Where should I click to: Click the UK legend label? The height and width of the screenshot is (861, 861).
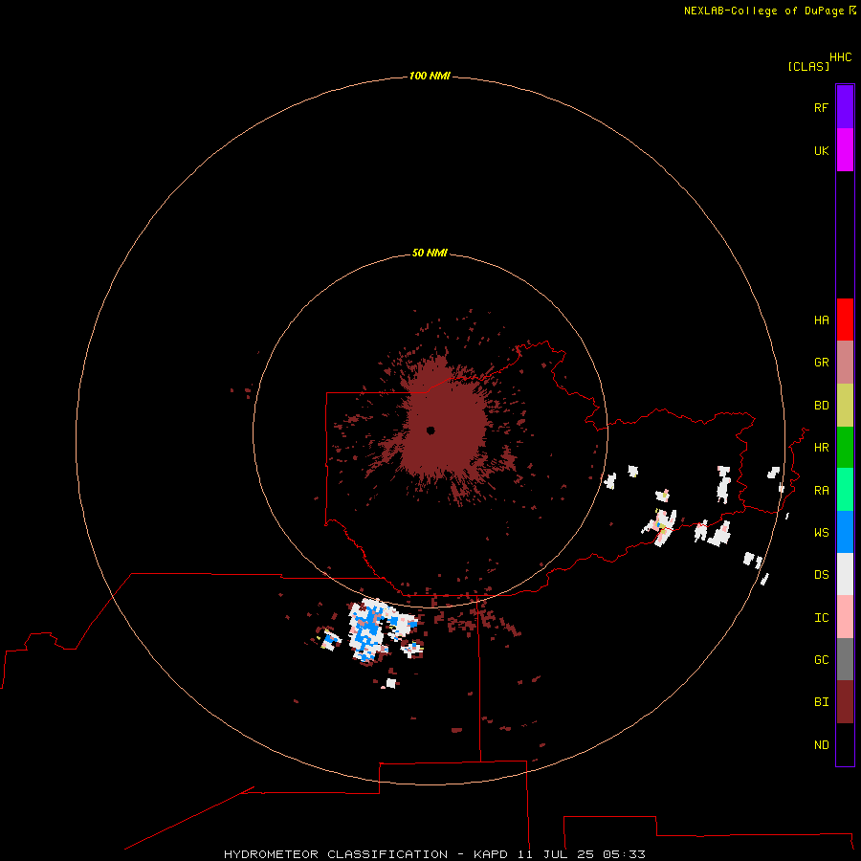[x=822, y=150]
